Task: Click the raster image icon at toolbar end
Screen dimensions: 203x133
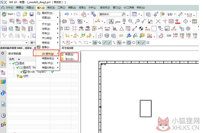Action: 195,21
